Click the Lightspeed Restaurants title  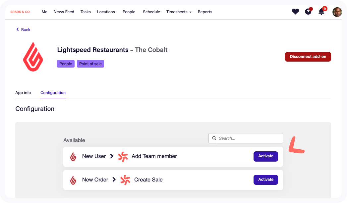click(x=93, y=50)
